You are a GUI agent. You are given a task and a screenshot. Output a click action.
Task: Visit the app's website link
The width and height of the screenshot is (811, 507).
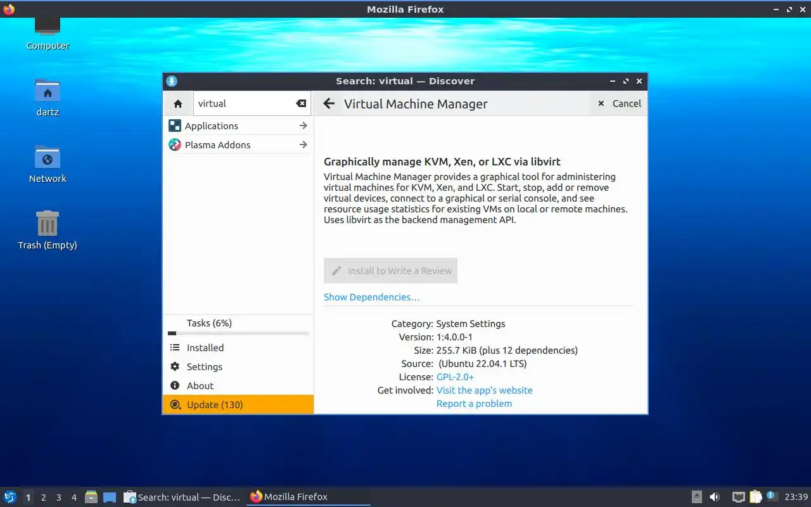(484, 390)
